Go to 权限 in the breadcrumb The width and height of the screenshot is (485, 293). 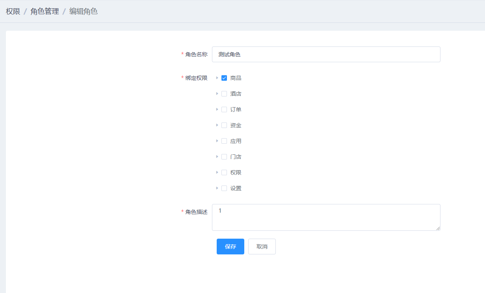pos(13,11)
